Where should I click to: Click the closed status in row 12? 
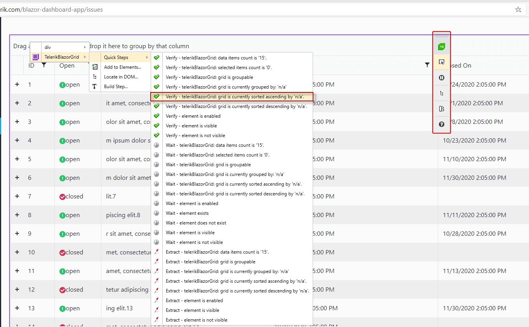pyautogui.click(x=71, y=290)
